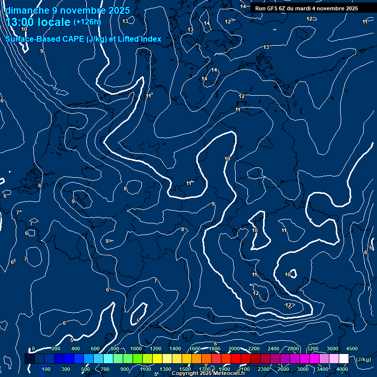Viewport: 377px width, 377px height.
Task: Click the 'Copyright 2025 Meteociel.fr' credit text
Action: [209, 373]
